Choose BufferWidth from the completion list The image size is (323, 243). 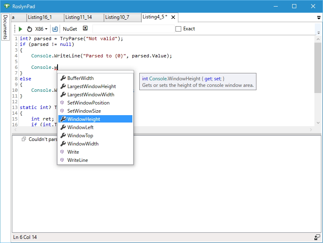(x=95, y=78)
